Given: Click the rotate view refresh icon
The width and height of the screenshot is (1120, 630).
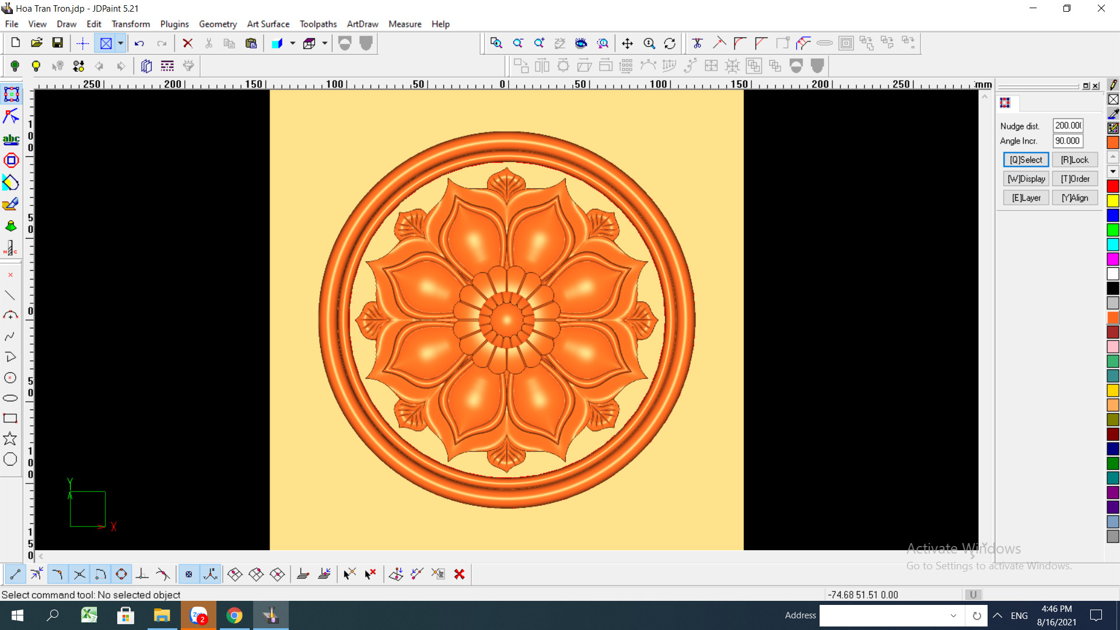Looking at the screenshot, I should coord(670,43).
